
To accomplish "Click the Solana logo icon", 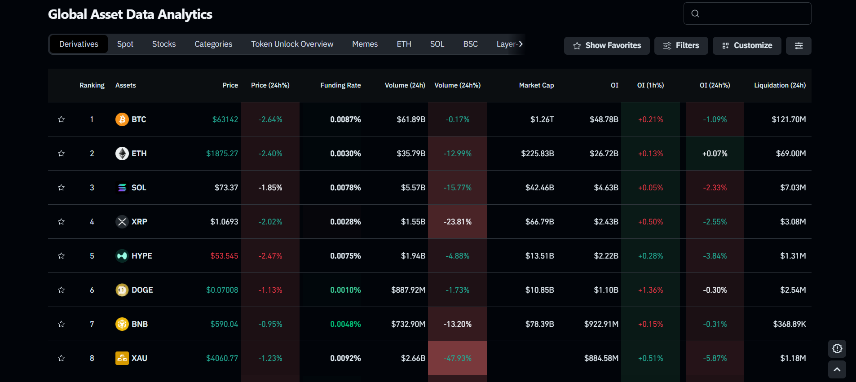I will pos(122,188).
